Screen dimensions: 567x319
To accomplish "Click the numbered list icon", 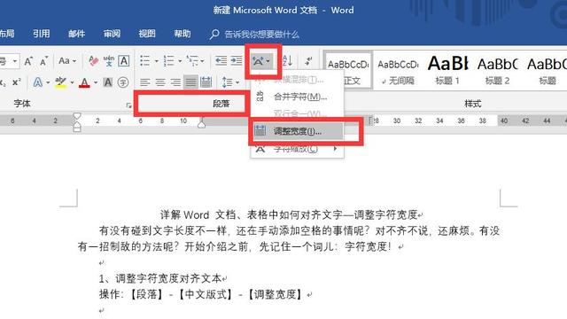I will pos(168,61).
